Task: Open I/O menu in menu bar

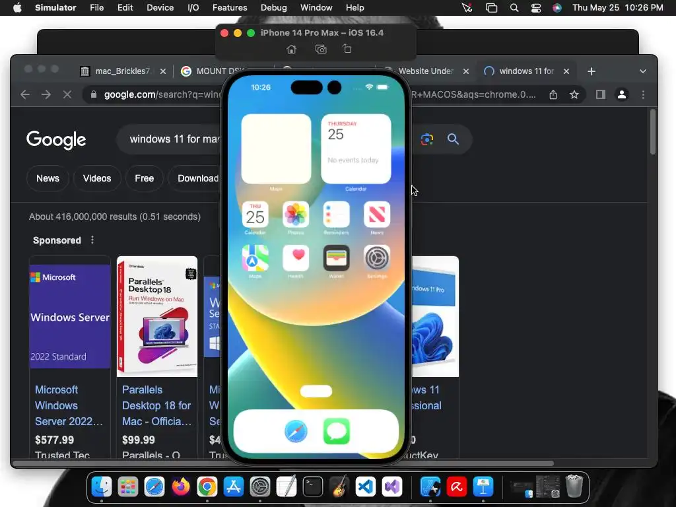Action: [x=193, y=8]
